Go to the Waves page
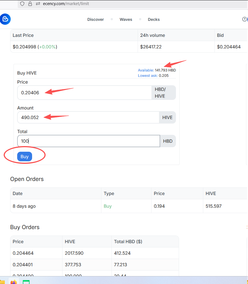The width and height of the screenshot is (248, 284). pyautogui.click(x=126, y=19)
